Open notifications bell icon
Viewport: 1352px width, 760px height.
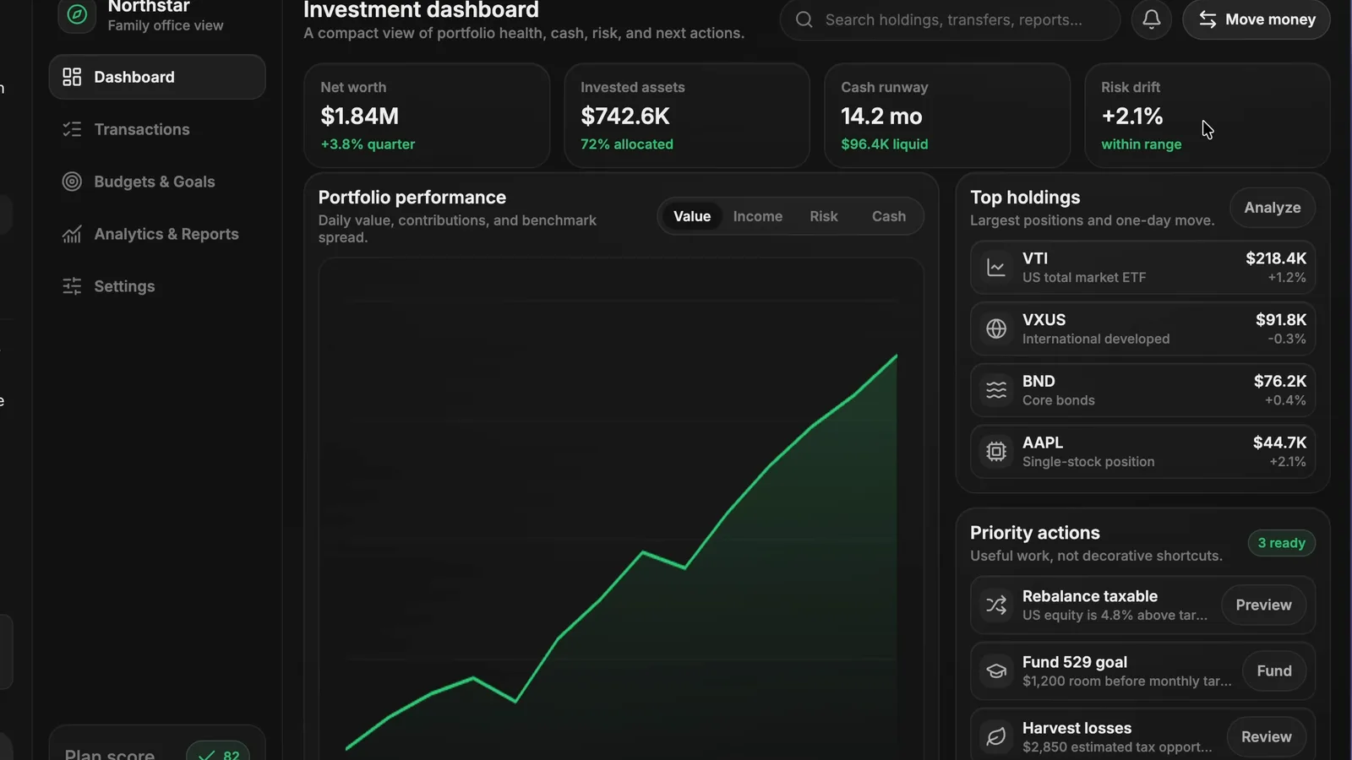click(1152, 19)
